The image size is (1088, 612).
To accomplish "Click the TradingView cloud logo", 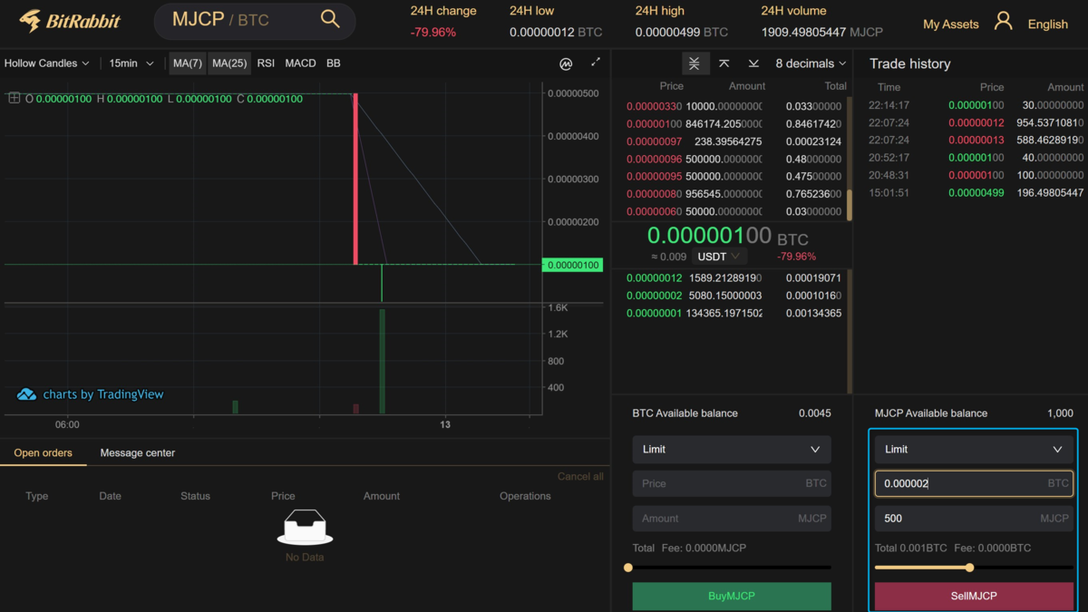I will (26, 394).
